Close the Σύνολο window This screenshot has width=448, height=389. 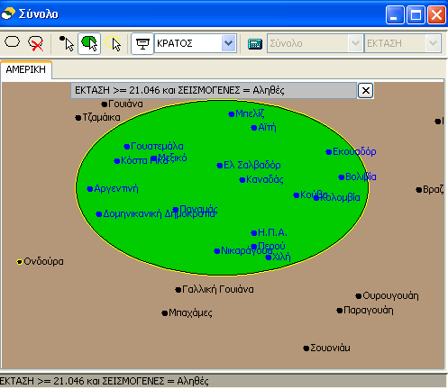(x=436, y=14)
